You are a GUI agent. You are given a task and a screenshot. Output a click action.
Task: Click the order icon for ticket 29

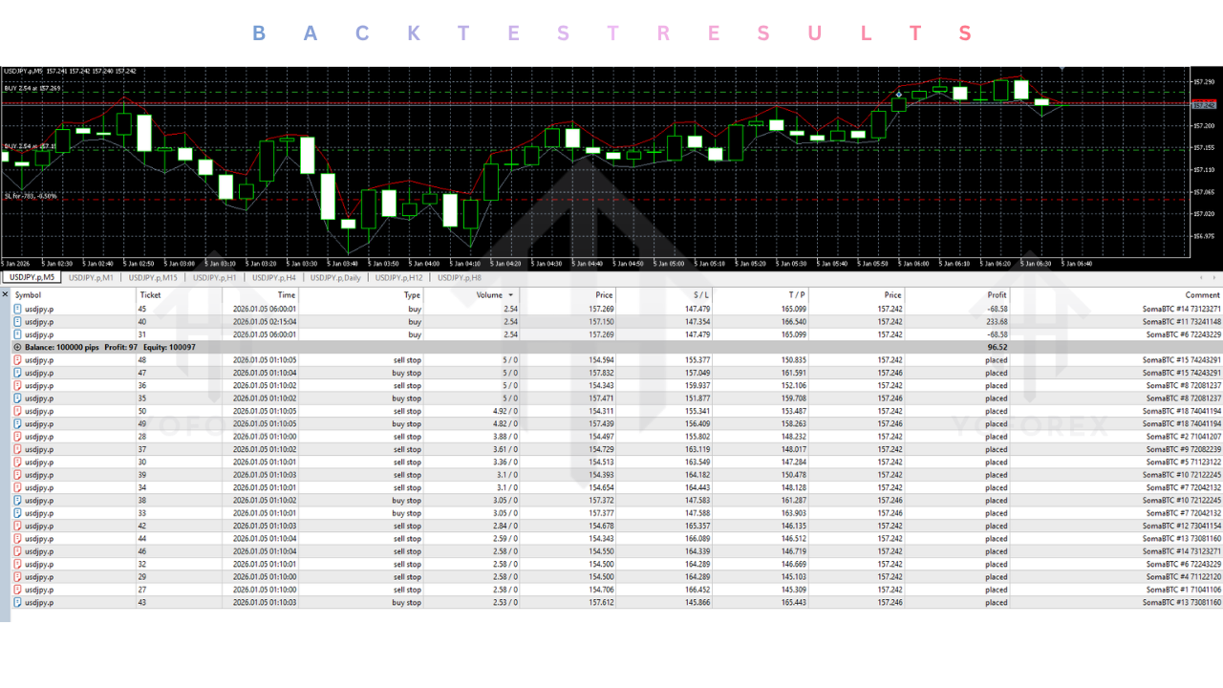coord(18,576)
